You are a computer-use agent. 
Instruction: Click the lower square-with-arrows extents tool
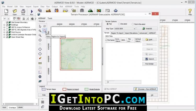tap(40, 54)
